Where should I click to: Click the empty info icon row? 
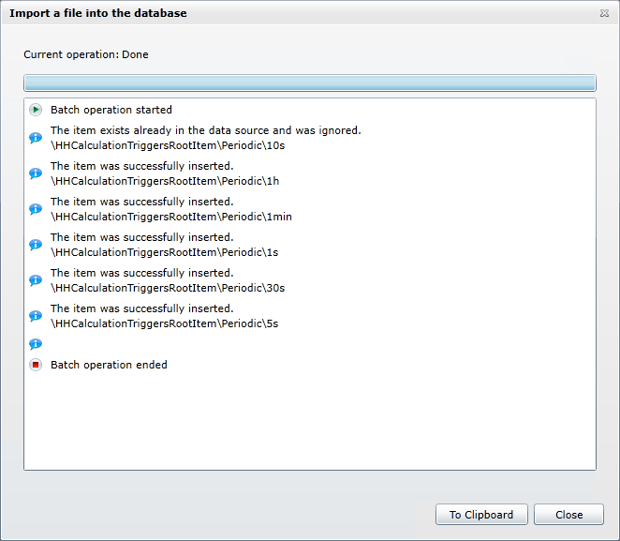(36, 344)
